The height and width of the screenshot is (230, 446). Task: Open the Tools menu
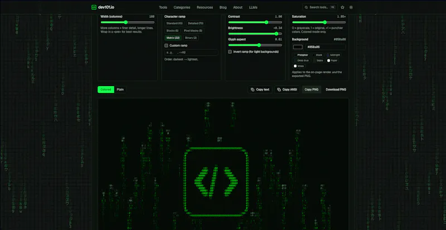click(x=163, y=7)
